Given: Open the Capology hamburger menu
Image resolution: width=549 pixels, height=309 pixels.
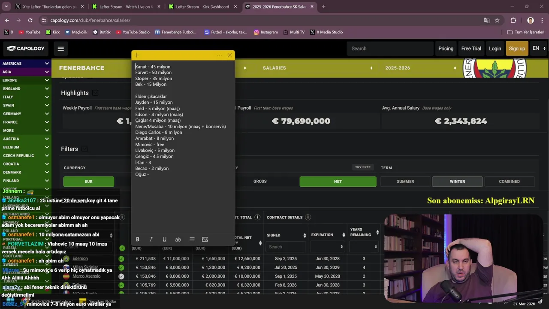Looking at the screenshot, I should click(60, 48).
